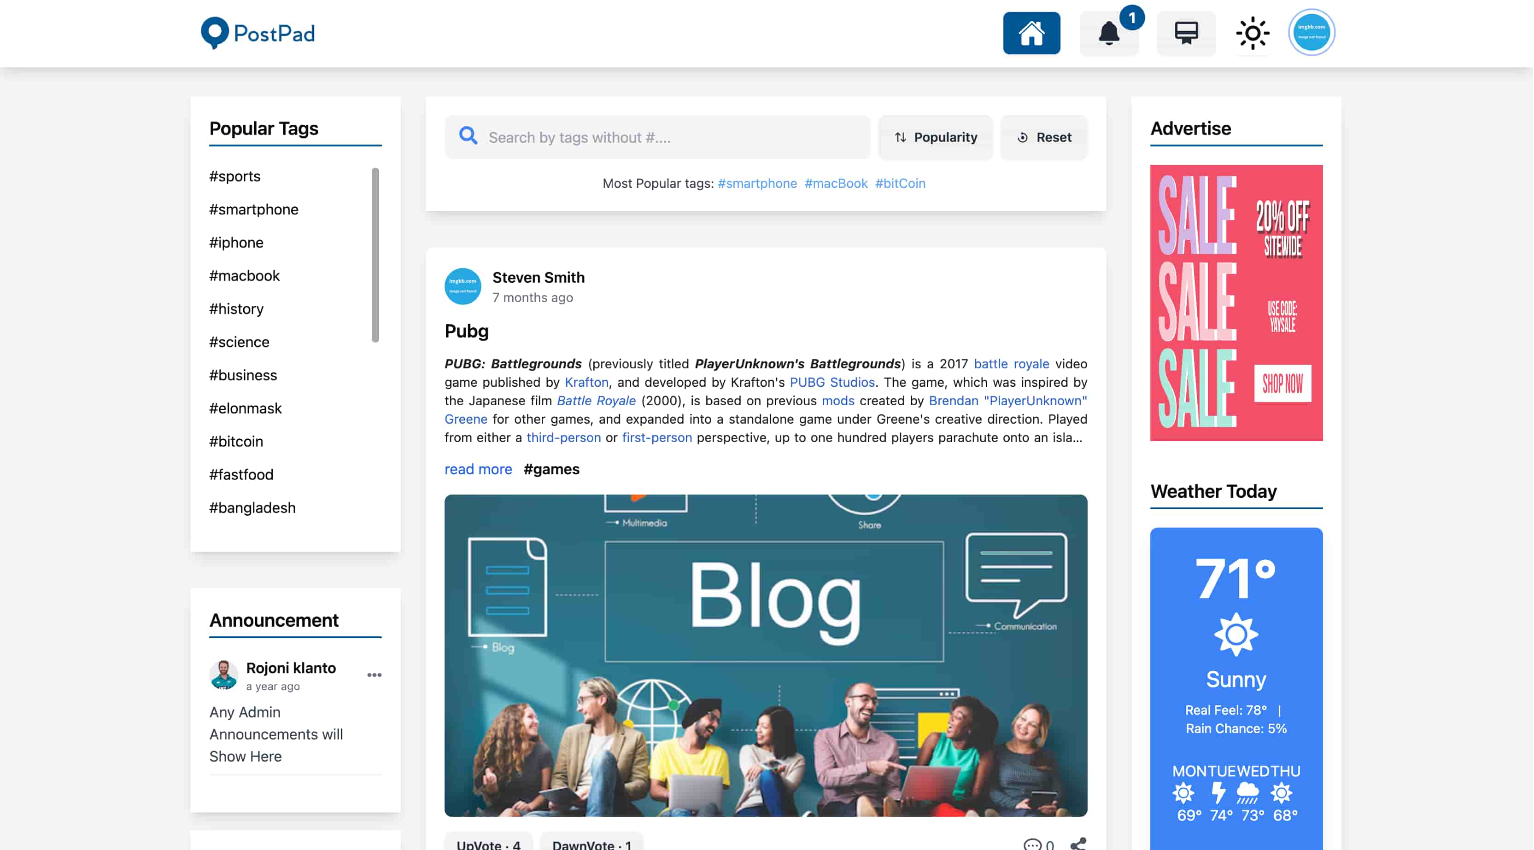Reset the post filters
Screen dimensions: 1534x850
1044,138
